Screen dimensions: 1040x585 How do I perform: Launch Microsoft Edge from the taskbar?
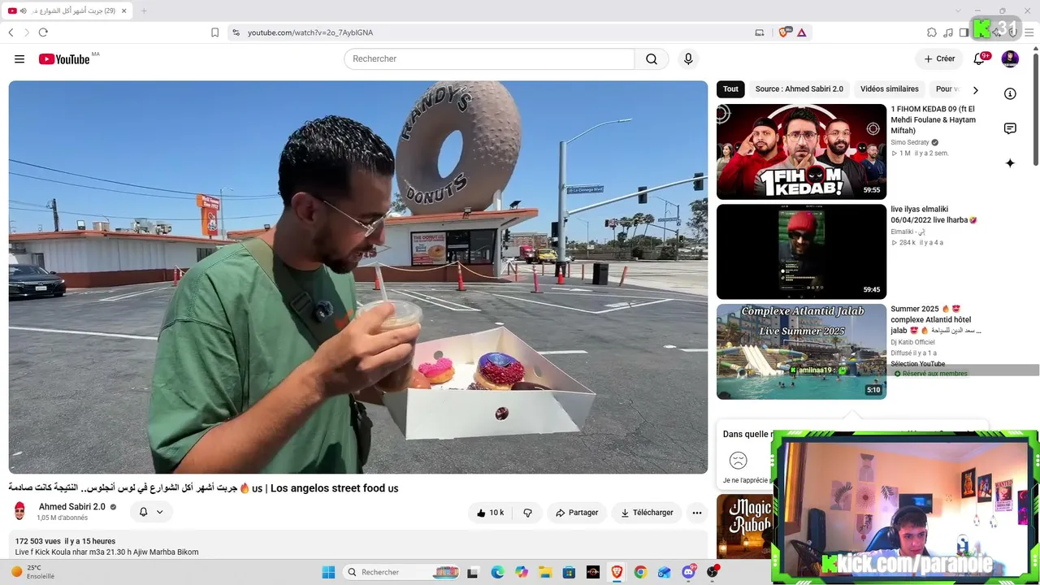(x=497, y=572)
